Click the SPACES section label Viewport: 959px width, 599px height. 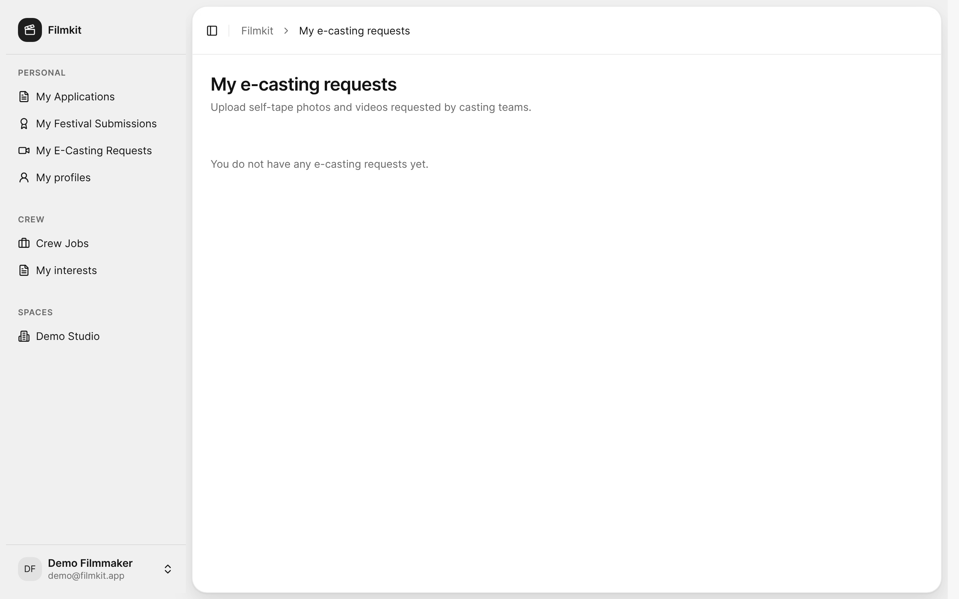point(35,312)
